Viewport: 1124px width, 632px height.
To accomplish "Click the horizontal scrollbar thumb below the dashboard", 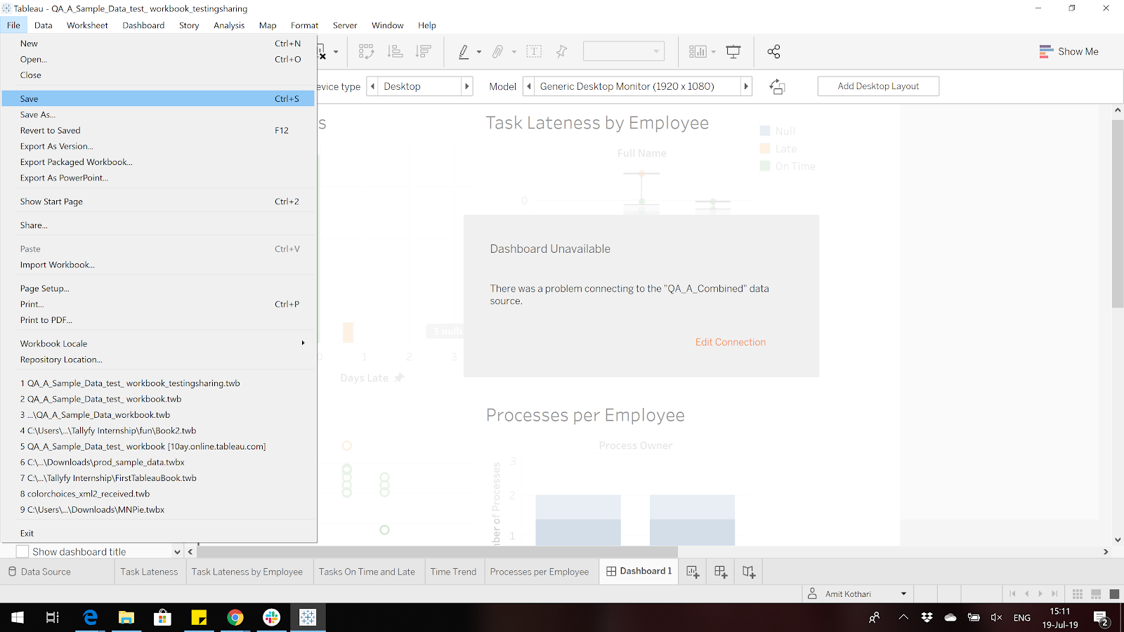I will (x=438, y=552).
